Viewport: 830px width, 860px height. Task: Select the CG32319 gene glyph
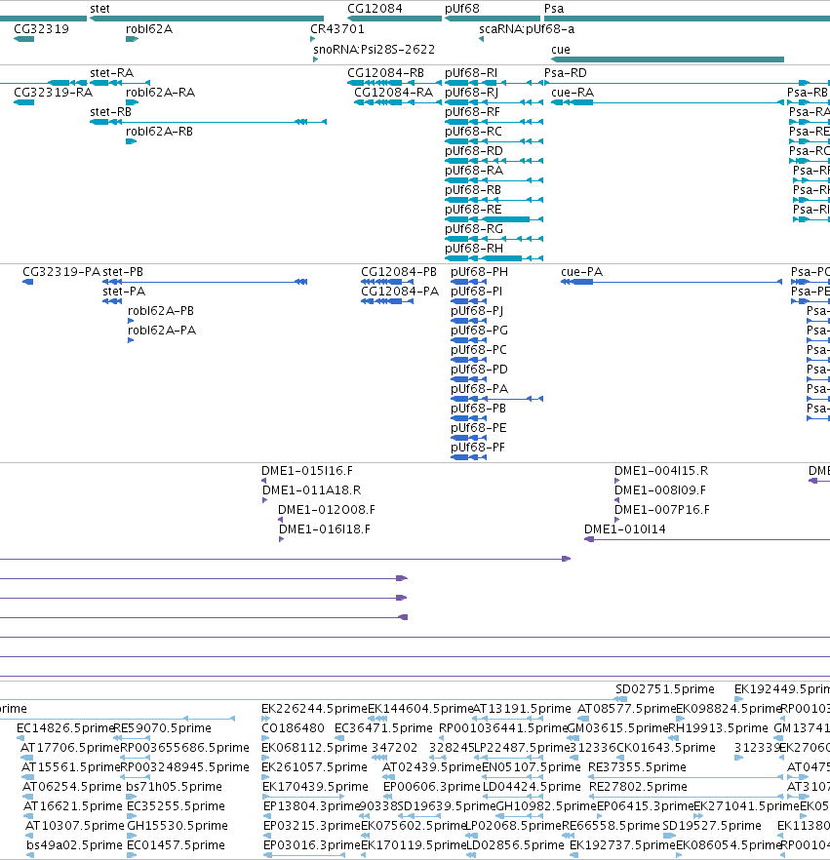[23, 39]
